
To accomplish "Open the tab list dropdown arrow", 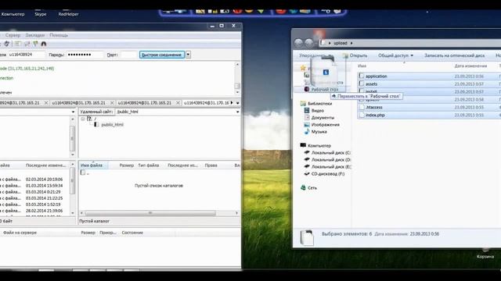I will (x=237, y=103).
